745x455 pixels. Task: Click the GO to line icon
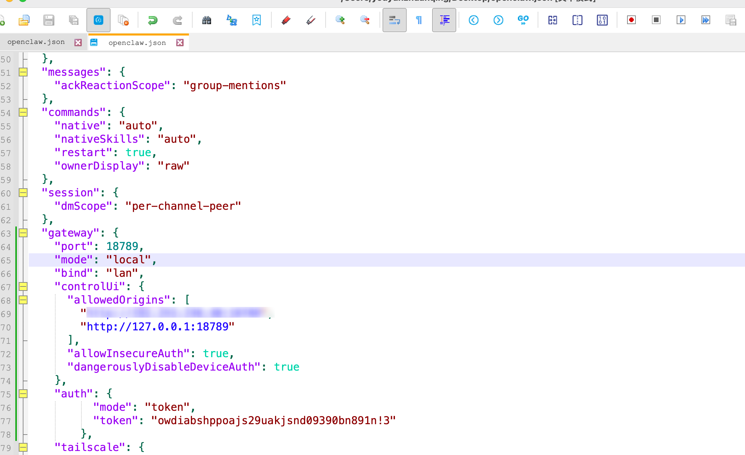click(x=523, y=20)
